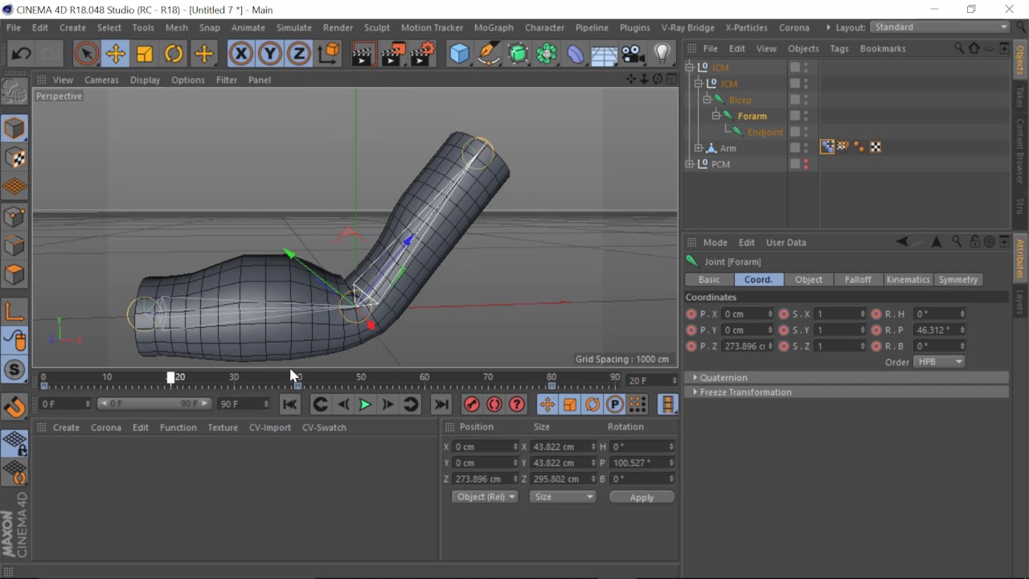Click Render to Picture Viewer icon
The width and height of the screenshot is (1029, 579).
[393, 54]
